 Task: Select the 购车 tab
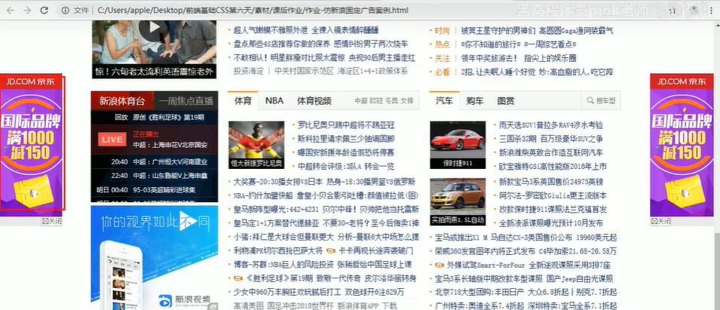pyautogui.click(x=474, y=101)
